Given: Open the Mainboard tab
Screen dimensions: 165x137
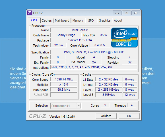Looking at the screenshot, I should click(x=62, y=20).
